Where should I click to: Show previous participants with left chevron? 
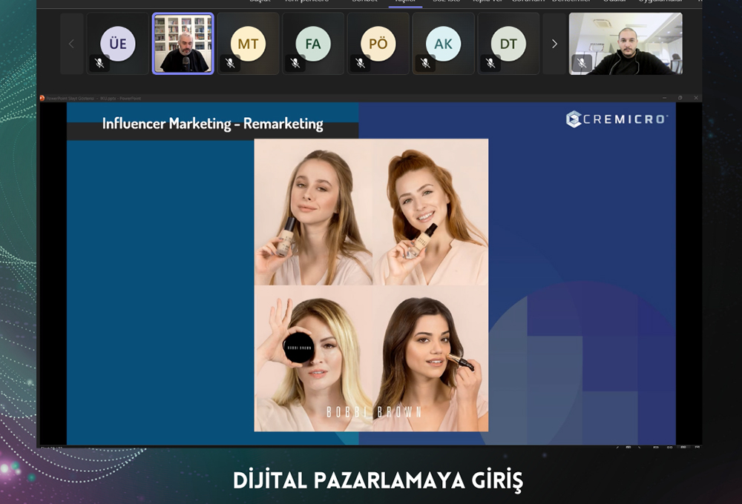[71, 44]
